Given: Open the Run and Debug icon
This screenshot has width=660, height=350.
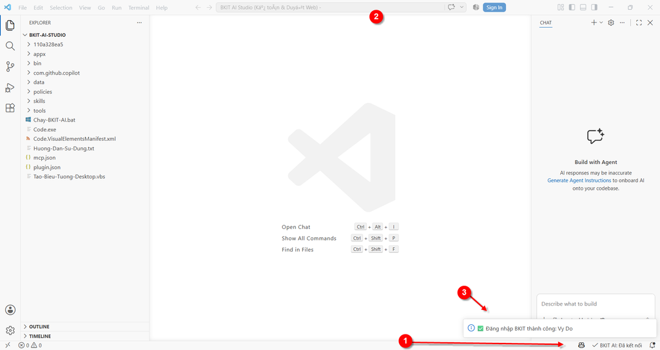Looking at the screenshot, I should [x=10, y=87].
